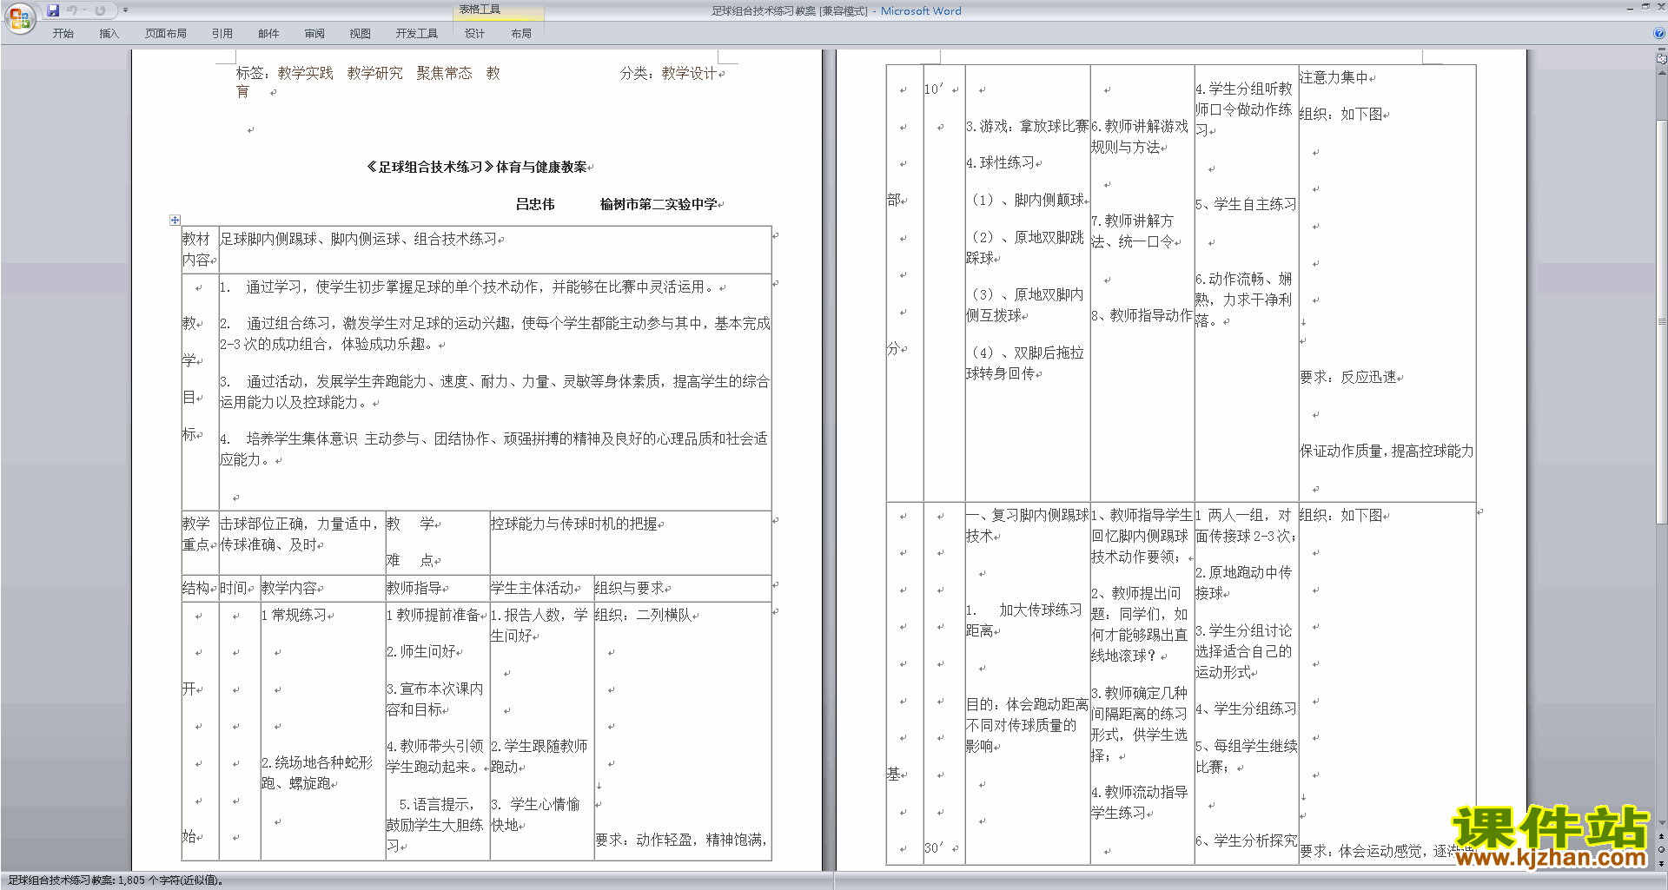Click the text 组织：二列横队
1668x890 pixels.
point(643,615)
